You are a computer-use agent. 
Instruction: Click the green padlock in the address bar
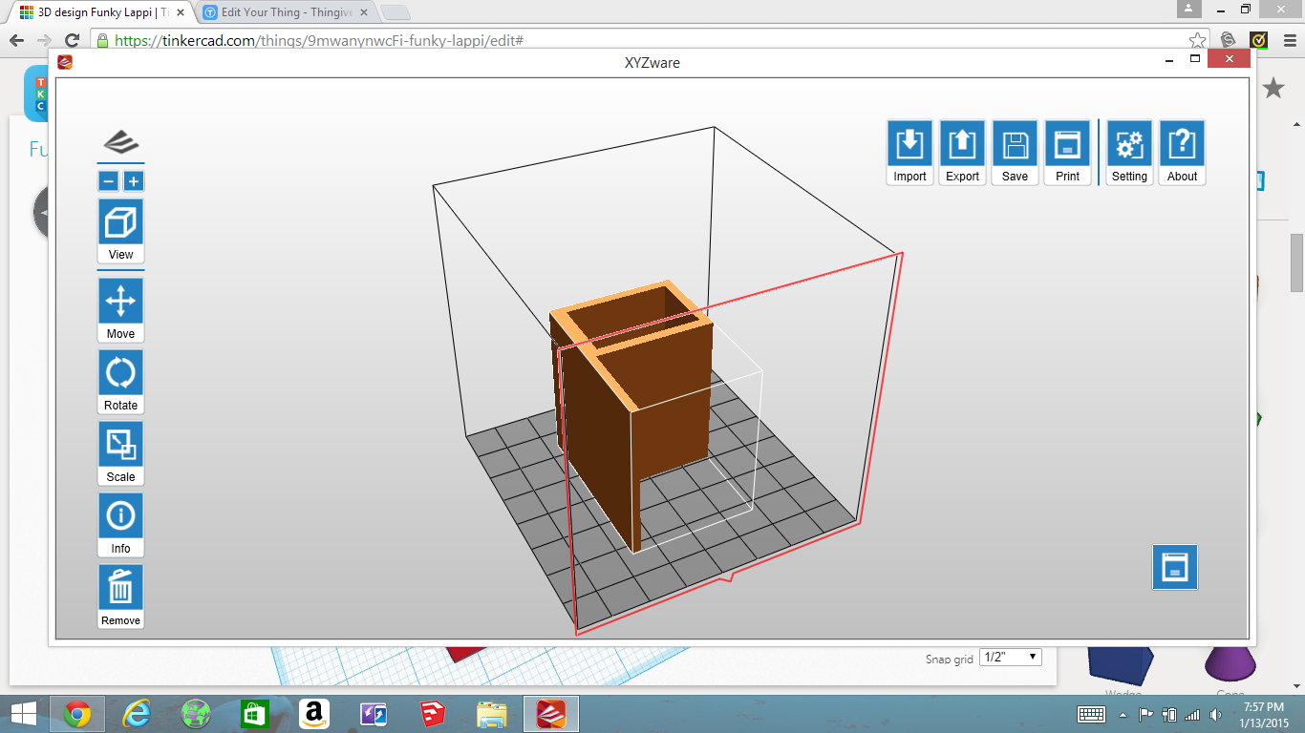click(103, 40)
